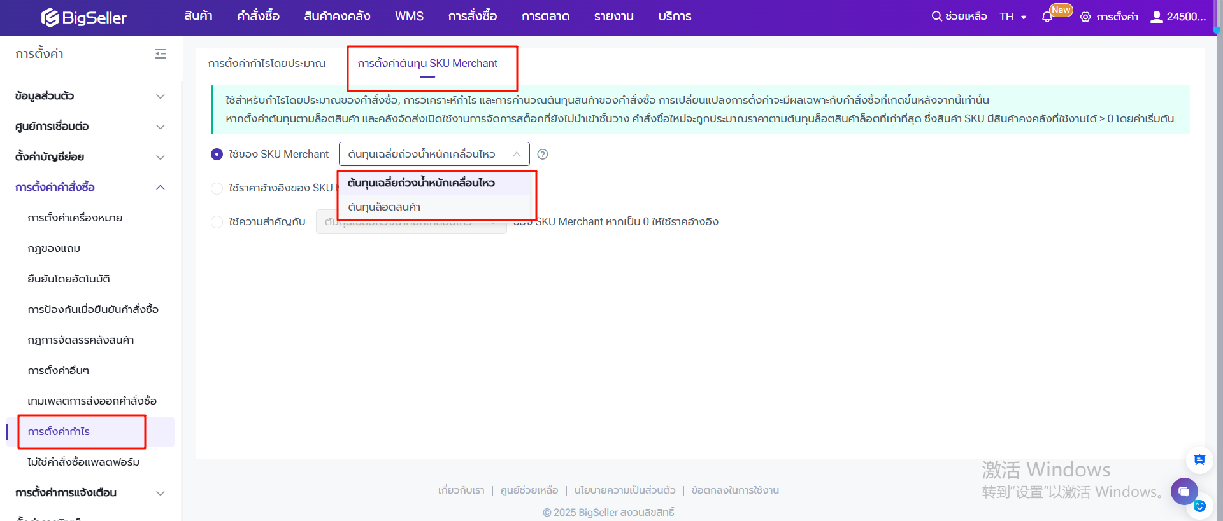Collapse the 'การตั้งค่าคำสั่งซื้อ' sidebar group
Viewport: 1223px width, 521px height.
click(x=161, y=188)
